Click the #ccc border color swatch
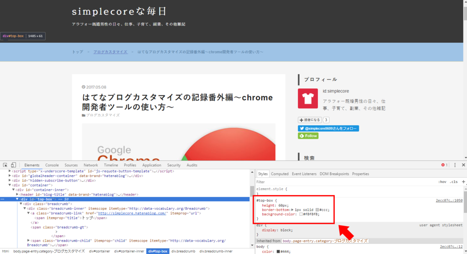 (317, 210)
